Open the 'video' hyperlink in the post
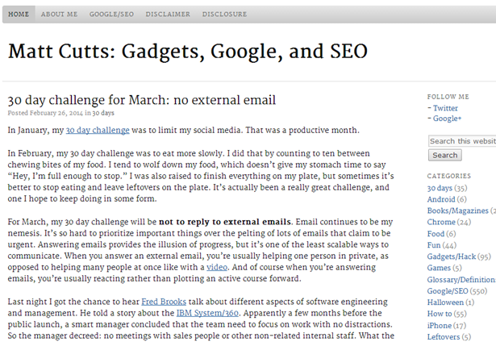Screen dimensions: 496x342 pyautogui.click(x=217, y=267)
